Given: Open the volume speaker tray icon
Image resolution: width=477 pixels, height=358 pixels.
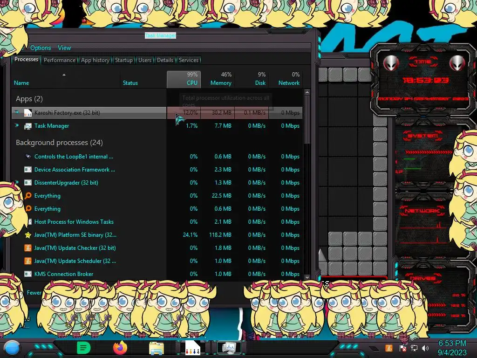Looking at the screenshot, I should (x=425, y=348).
